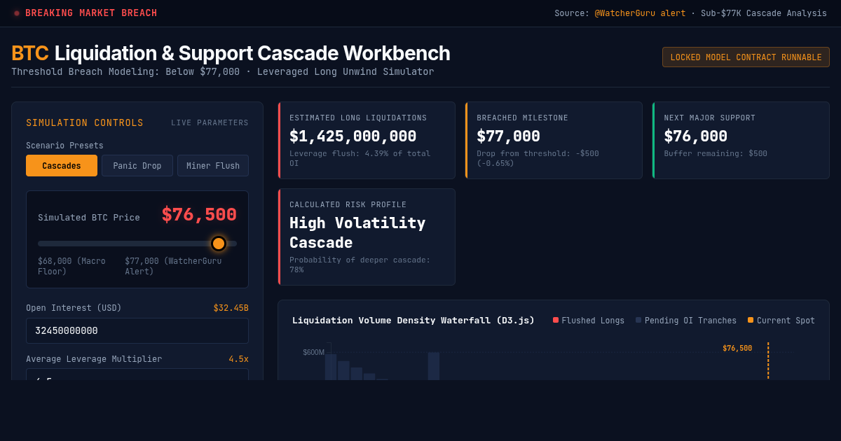
Task: Click the Locked Model Contract Runnable badge
Action: point(746,57)
